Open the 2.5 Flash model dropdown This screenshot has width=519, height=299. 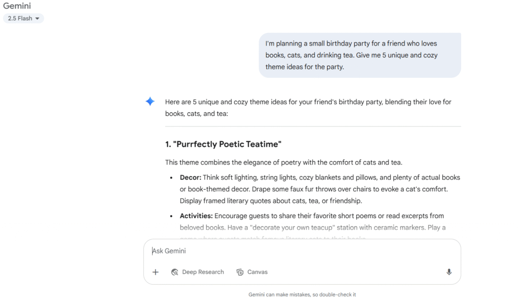[23, 19]
